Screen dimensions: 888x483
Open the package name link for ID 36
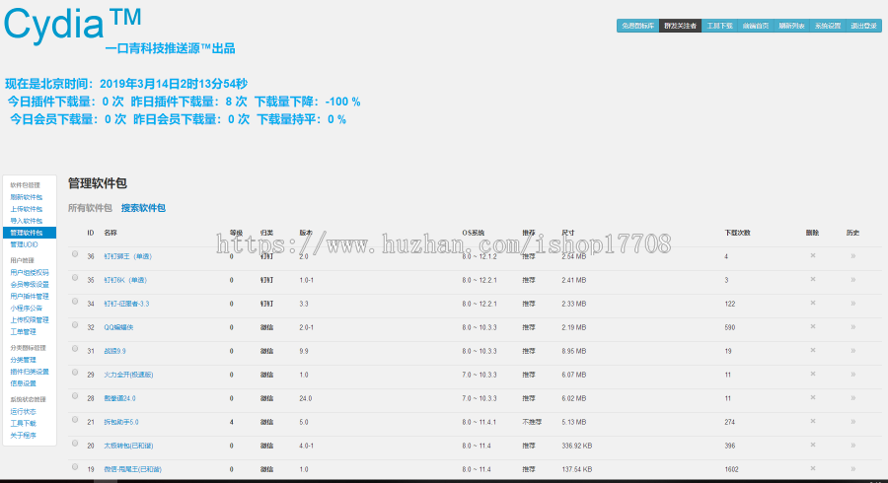tap(127, 256)
